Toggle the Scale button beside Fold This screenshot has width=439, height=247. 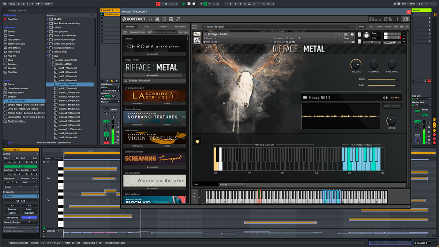[57, 158]
